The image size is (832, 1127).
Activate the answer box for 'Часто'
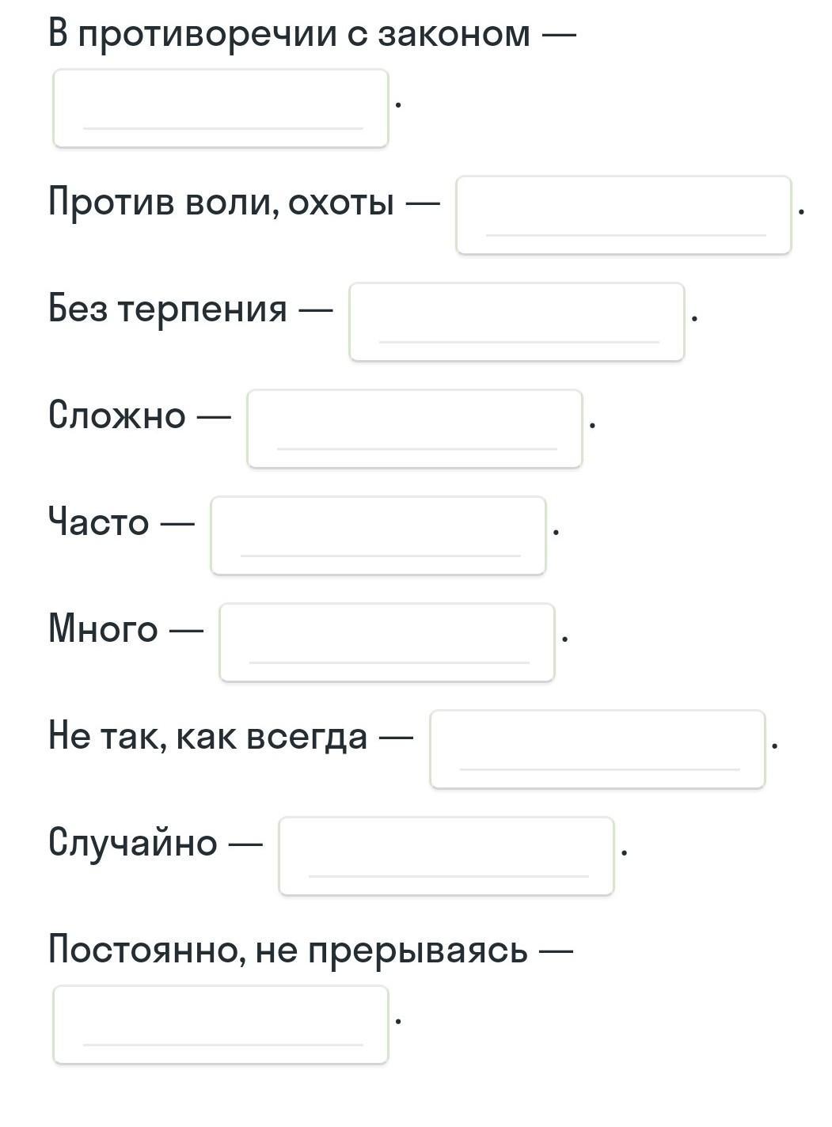[x=378, y=536]
